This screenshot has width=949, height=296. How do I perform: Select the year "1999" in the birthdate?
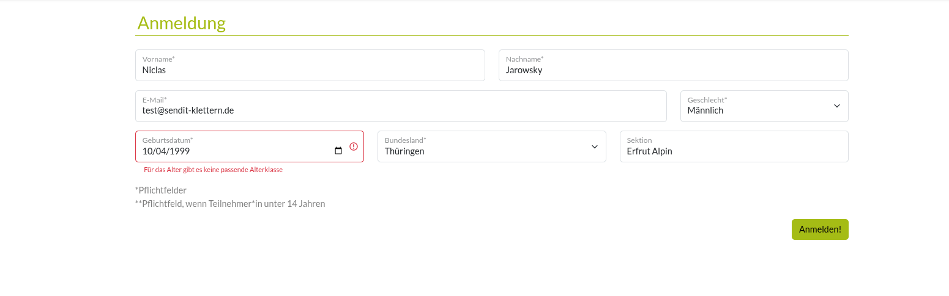(x=179, y=151)
